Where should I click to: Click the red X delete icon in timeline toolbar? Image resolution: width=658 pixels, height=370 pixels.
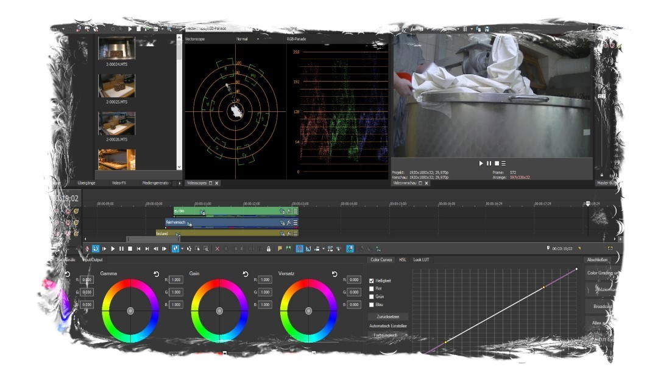pos(217,249)
